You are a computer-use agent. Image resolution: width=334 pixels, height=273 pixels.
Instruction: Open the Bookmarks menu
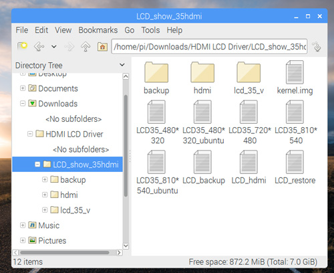pyautogui.click(x=98, y=30)
